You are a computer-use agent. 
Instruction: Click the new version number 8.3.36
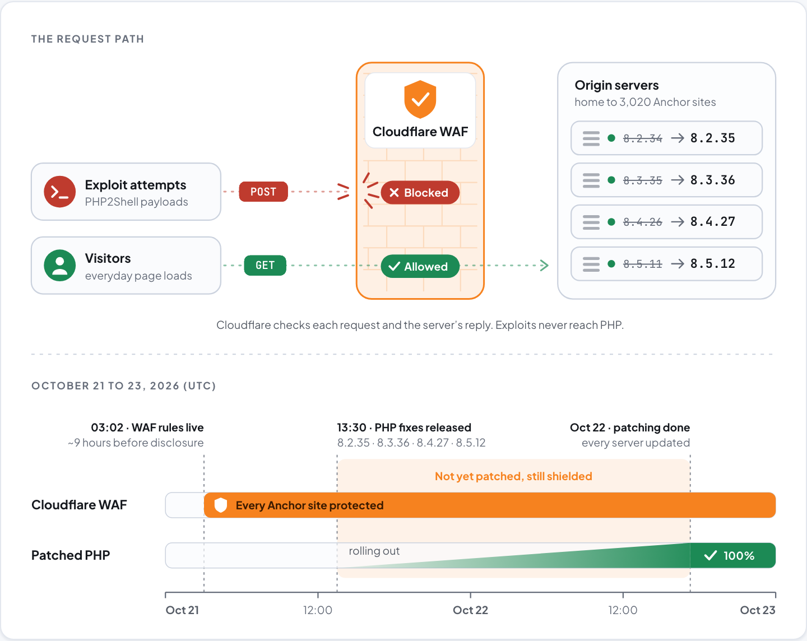pyautogui.click(x=713, y=180)
